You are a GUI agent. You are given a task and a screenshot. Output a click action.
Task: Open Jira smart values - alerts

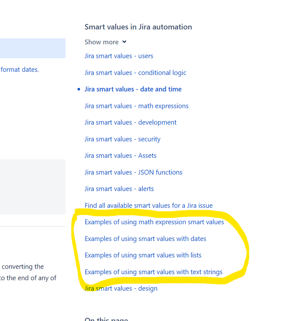pyautogui.click(x=119, y=189)
